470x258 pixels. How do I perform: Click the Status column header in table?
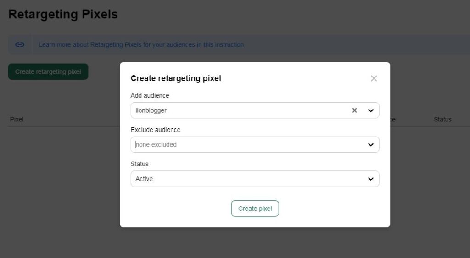coord(442,120)
